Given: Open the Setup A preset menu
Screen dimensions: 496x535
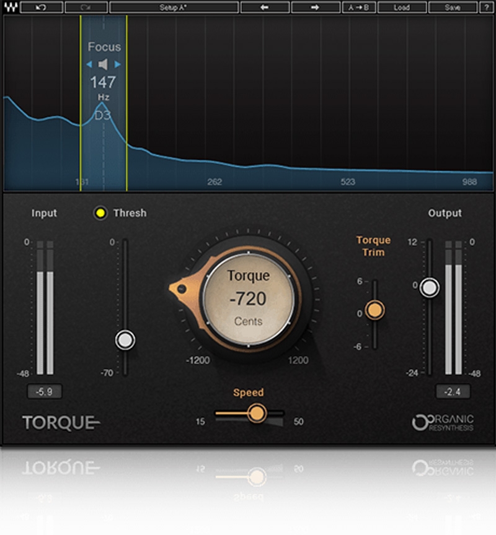Looking at the screenshot, I should (x=174, y=7).
